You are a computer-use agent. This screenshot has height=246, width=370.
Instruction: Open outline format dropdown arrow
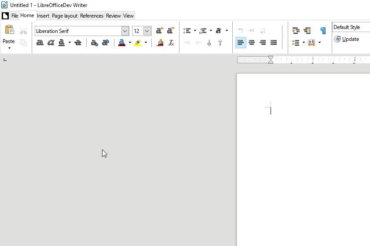[x=227, y=31]
